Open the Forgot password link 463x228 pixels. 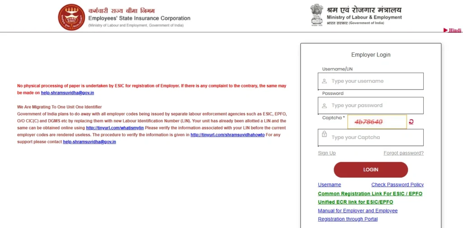click(403, 153)
